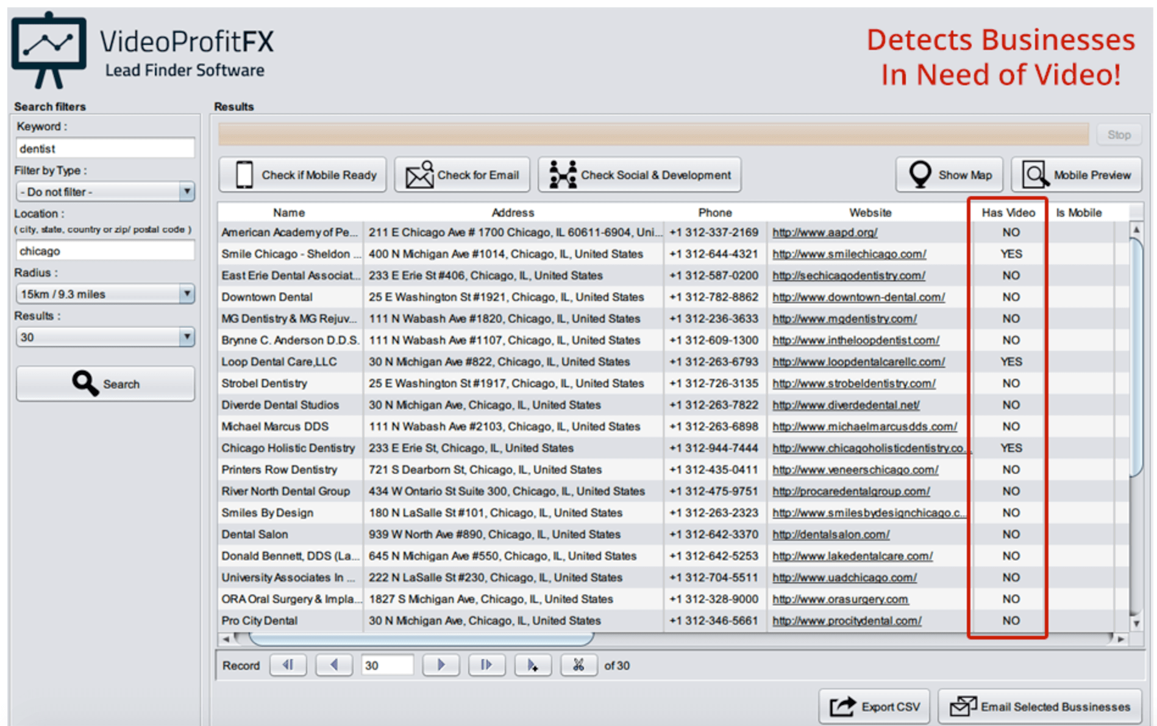This screenshot has height=726, width=1157.
Task: Open link http://www.diverdedental.net/
Action: (x=846, y=405)
